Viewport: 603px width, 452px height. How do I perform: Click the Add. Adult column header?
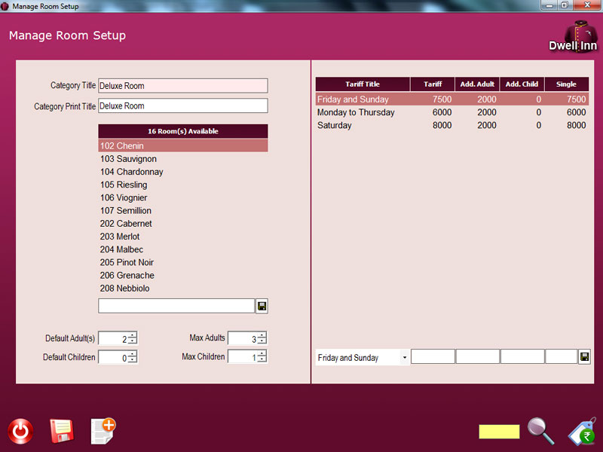477,84
